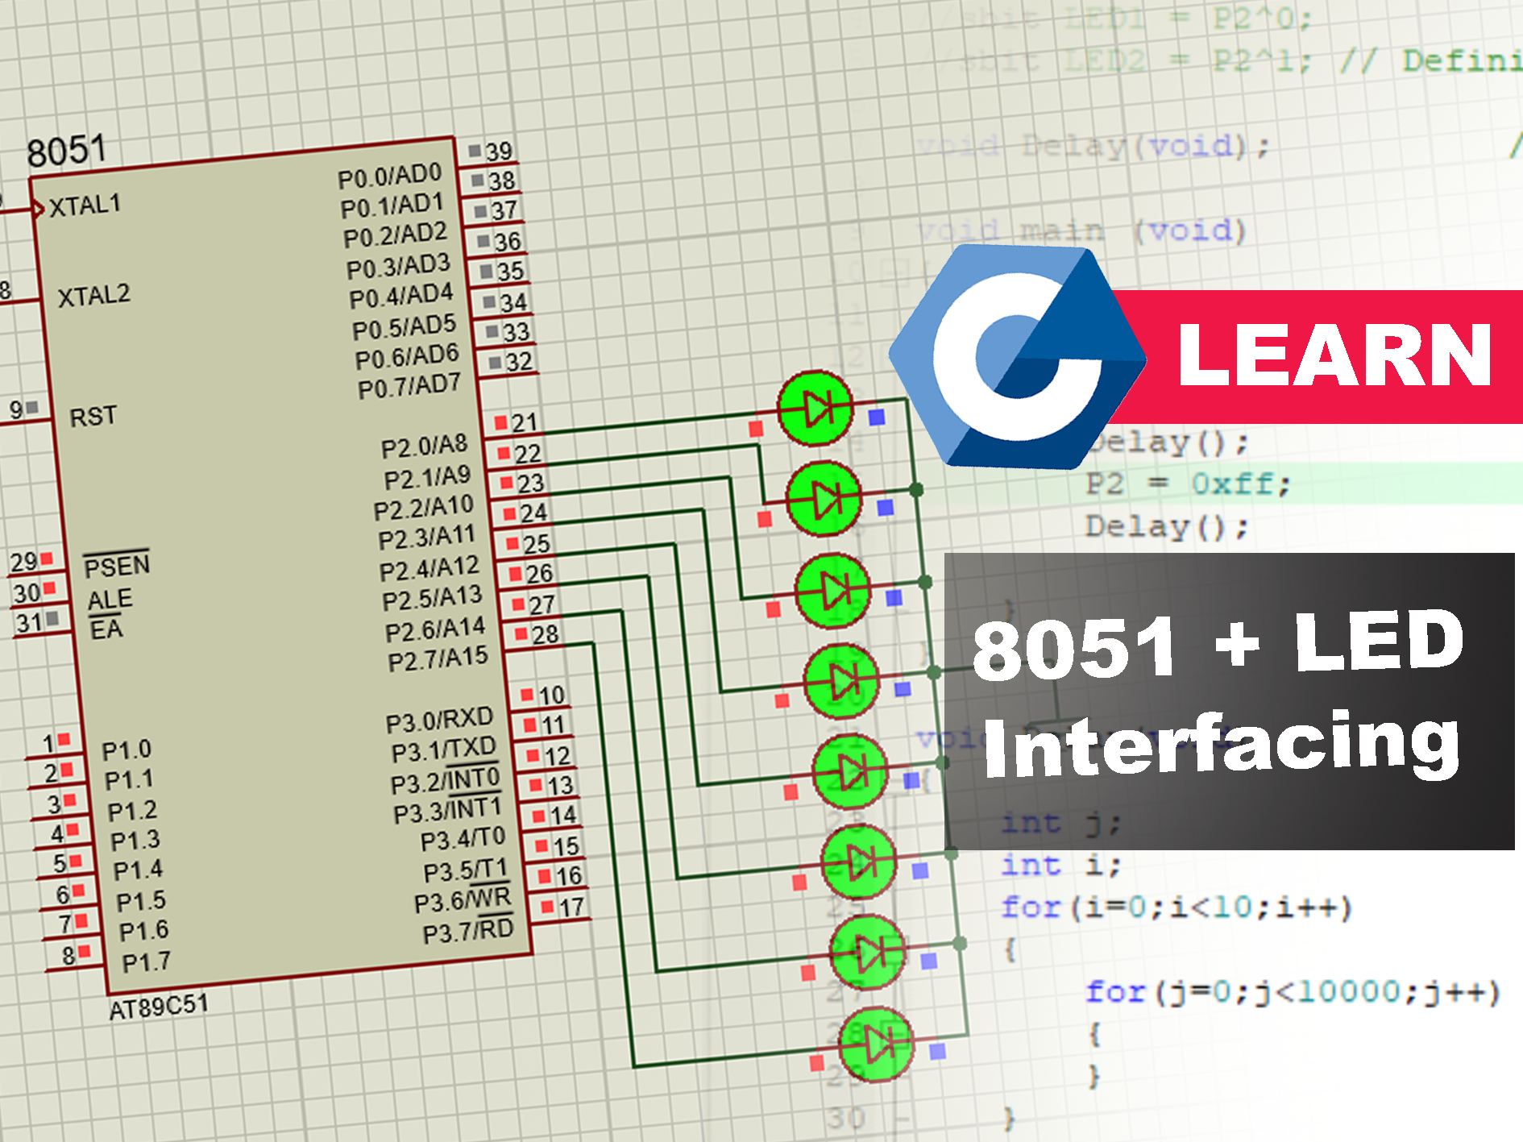This screenshot has width=1523, height=1142.
Task: Click the "P2 = 0xff;" code line
Action: (x=1188, y=484)
